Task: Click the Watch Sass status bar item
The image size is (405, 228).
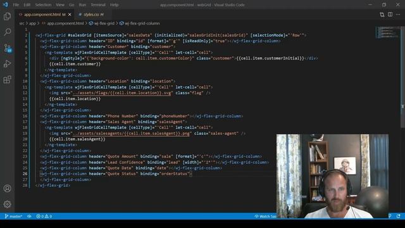Action: (265, 216)
